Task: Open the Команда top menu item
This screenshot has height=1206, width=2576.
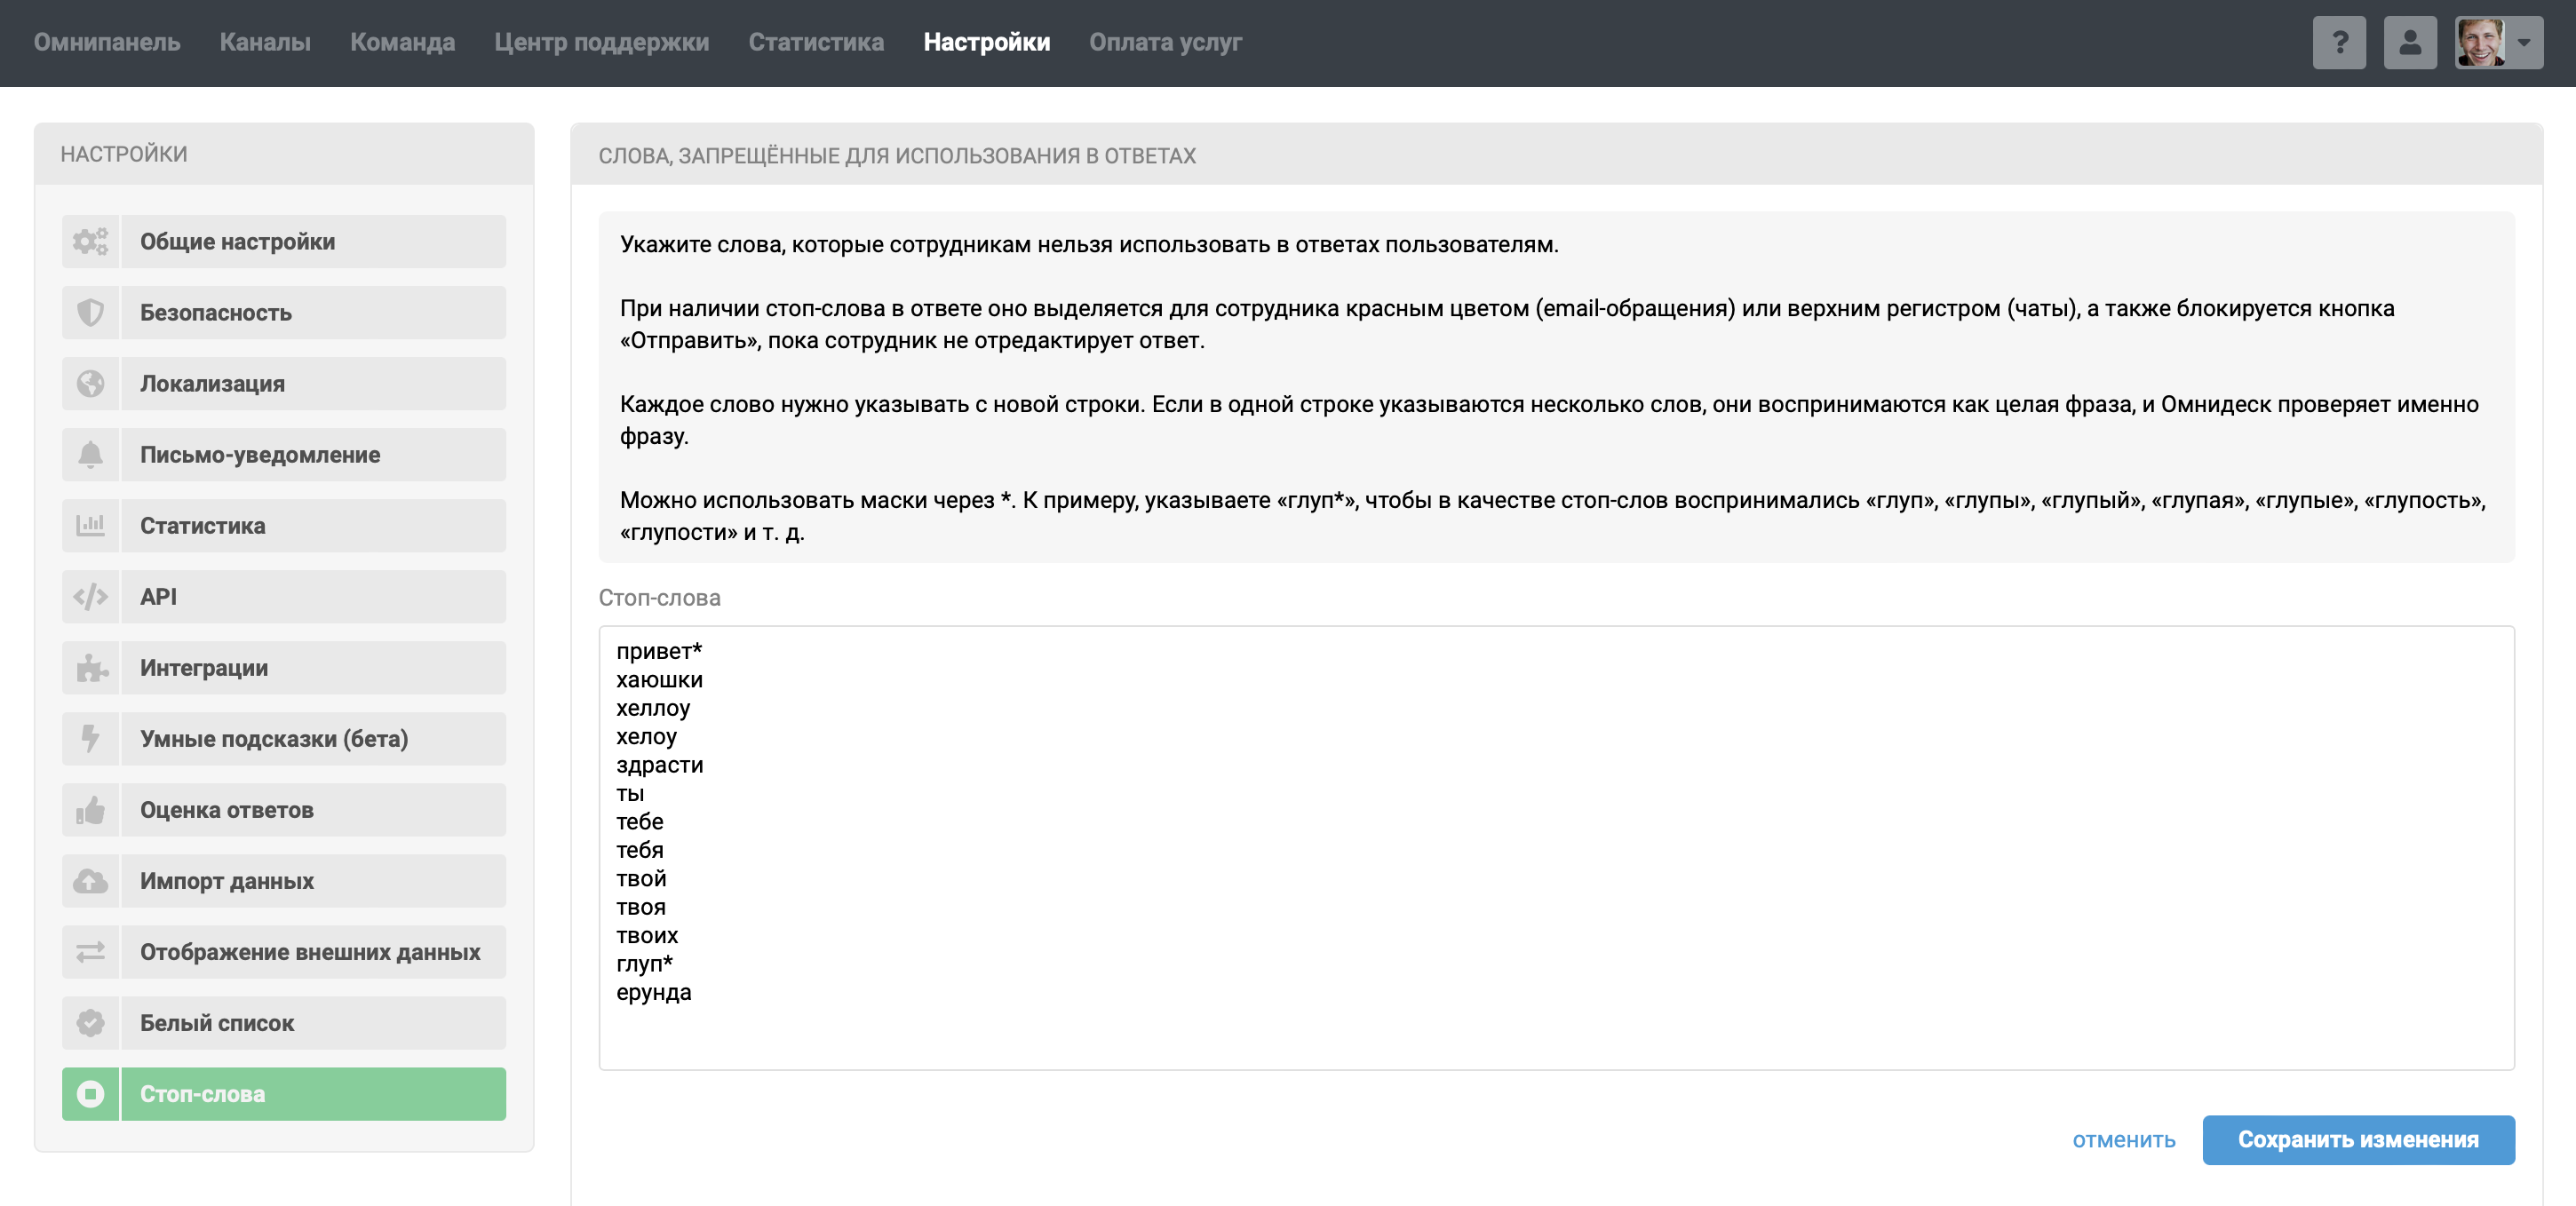Action: pyautogui.click(x=402, y=42)
